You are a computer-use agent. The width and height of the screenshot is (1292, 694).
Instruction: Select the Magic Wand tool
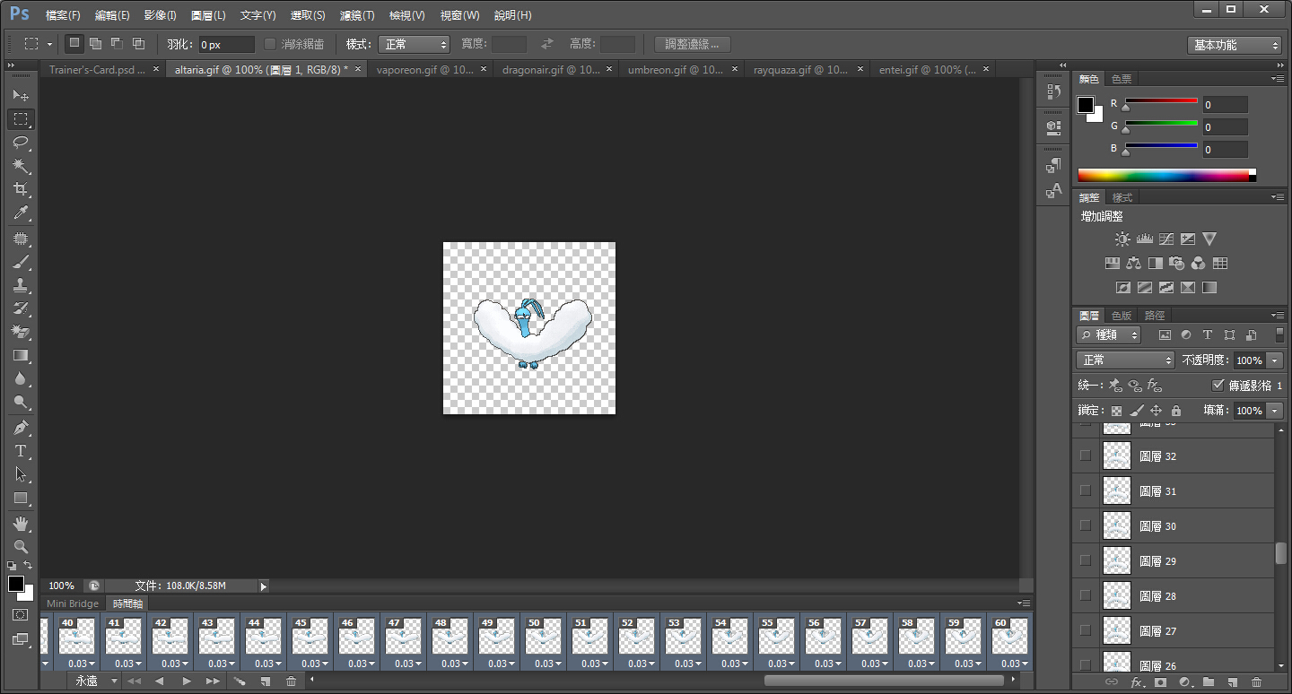pos(22,166)
